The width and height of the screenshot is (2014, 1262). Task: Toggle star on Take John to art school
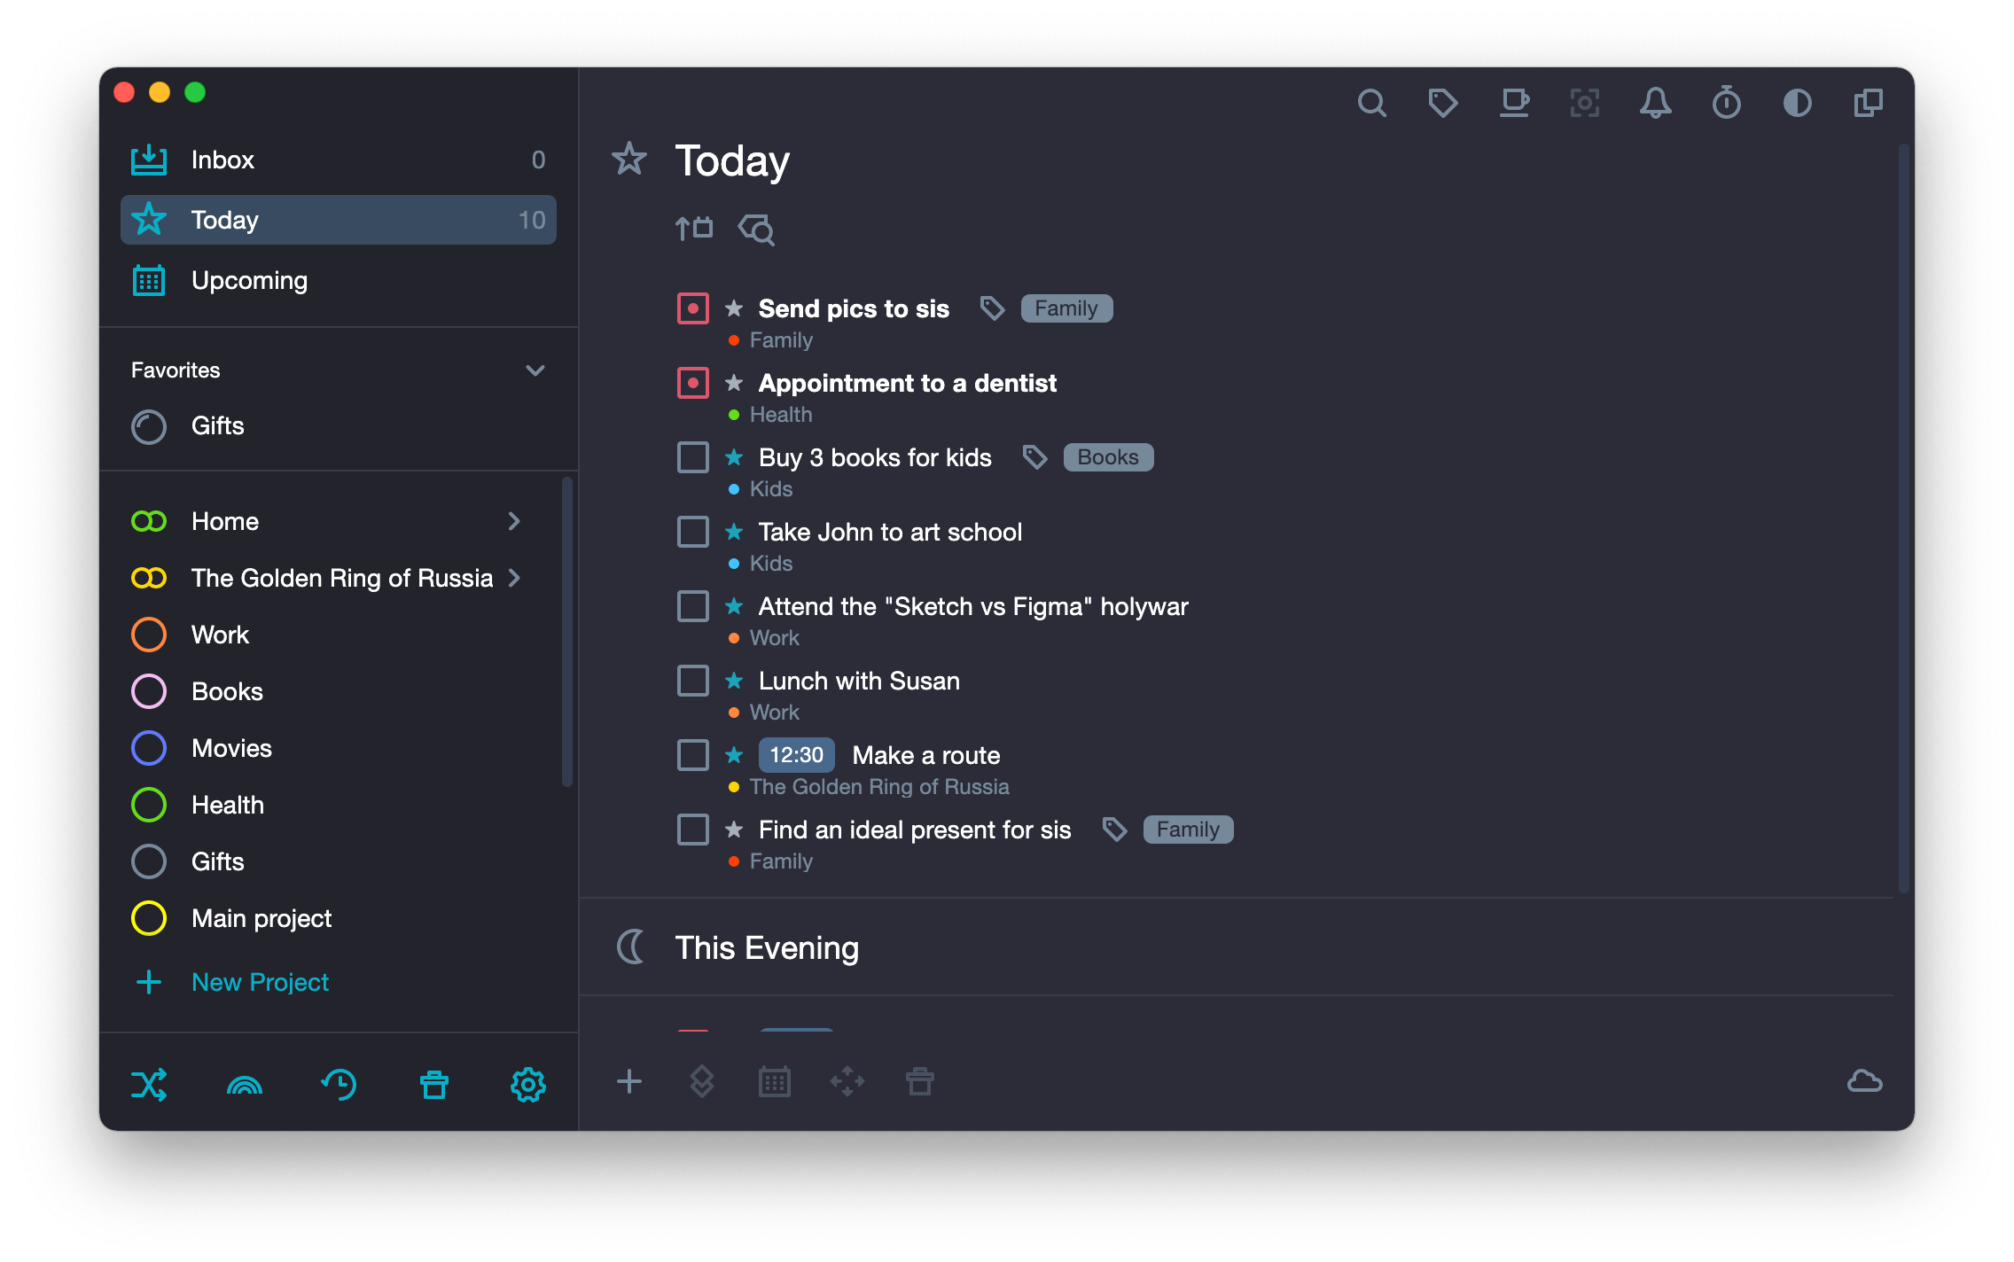[734, 531]
